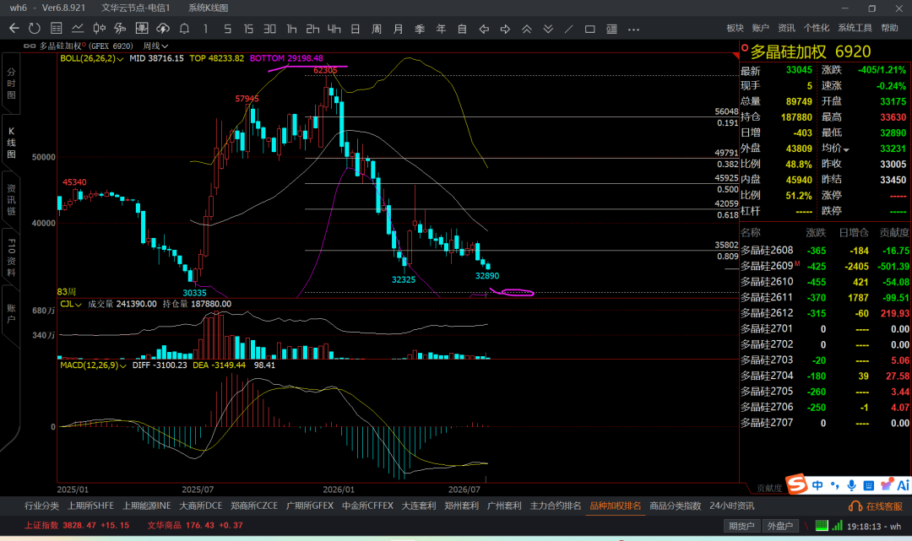Switch to 5-minute period
Viewport: 912px width, 541px height.
click(227, 29)
